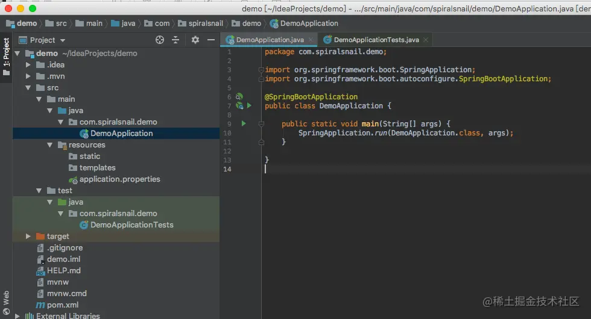Select pom.xml Maven file

[63, 305]
